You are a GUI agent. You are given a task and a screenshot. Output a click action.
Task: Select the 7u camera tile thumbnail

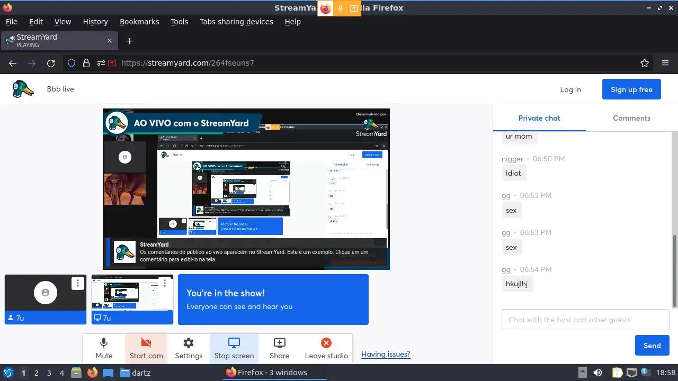[46, 299]
